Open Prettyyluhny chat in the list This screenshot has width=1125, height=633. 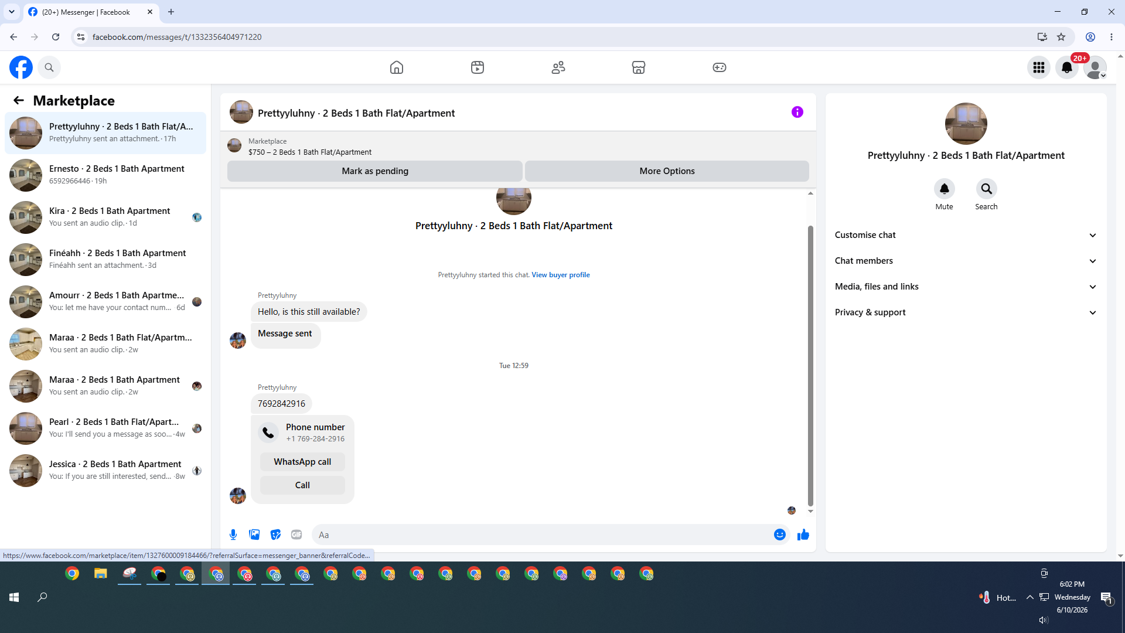(x=105, y=133)
